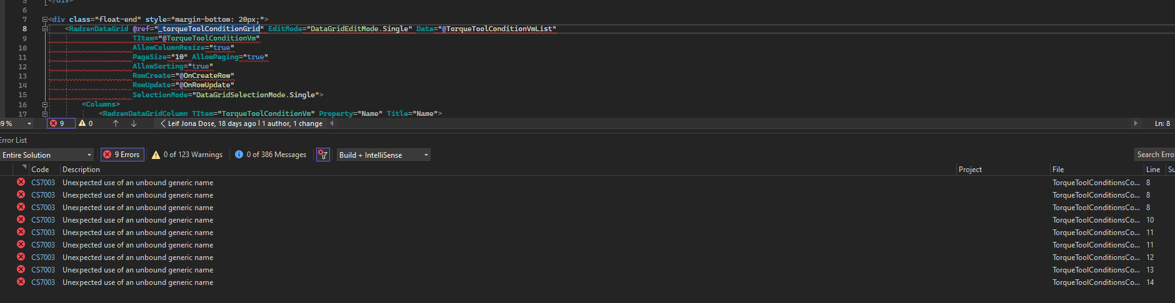Viewport: 1175px width, 303px height.
Task: Collapse the RadzenDataGridColumn block on line 17
Action: point(45,113)
